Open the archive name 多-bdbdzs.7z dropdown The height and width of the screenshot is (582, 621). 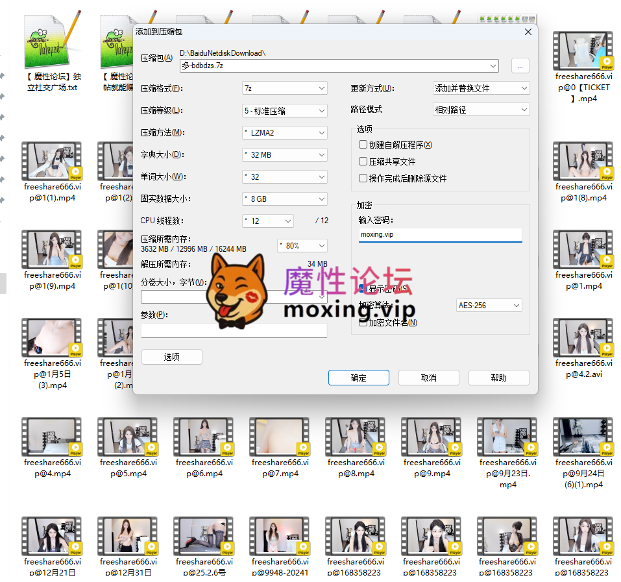(x=493, y=66)
